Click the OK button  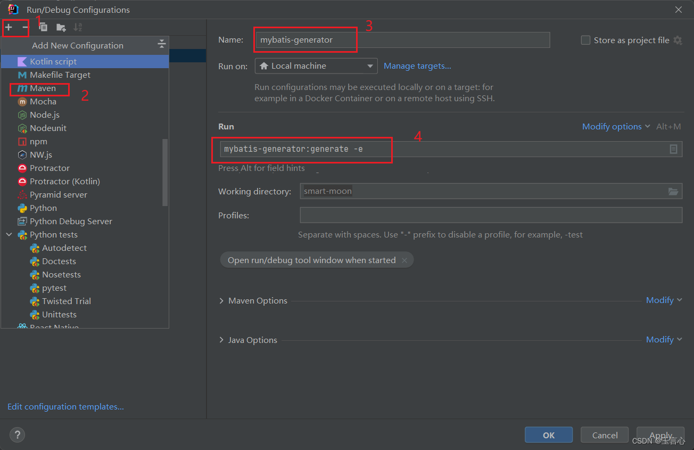point(549,435)
